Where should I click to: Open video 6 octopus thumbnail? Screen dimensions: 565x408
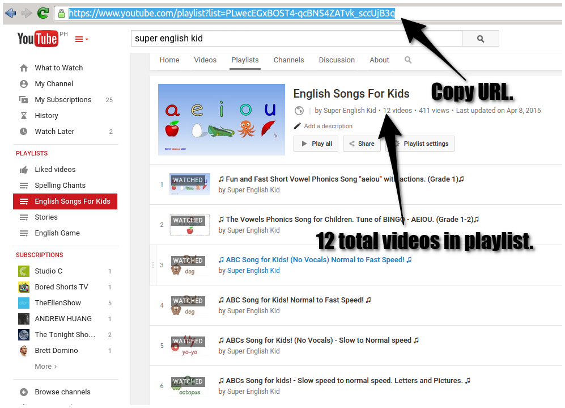190,386
